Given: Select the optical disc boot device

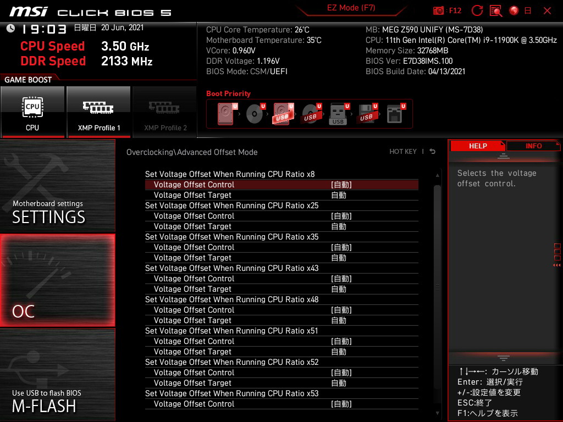Looking at the screenshot, I should click(256, 114).
